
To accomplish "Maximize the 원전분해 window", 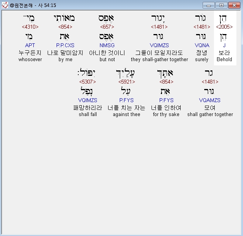I will coord(221,5).
